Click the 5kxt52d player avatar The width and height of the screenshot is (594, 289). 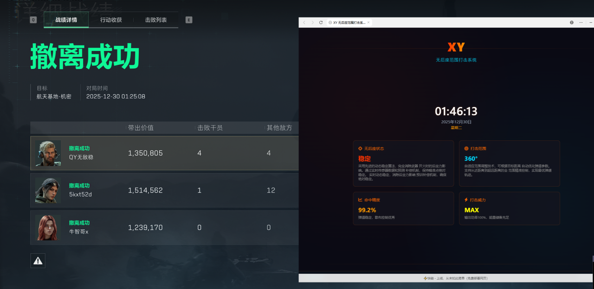(48, 190)
